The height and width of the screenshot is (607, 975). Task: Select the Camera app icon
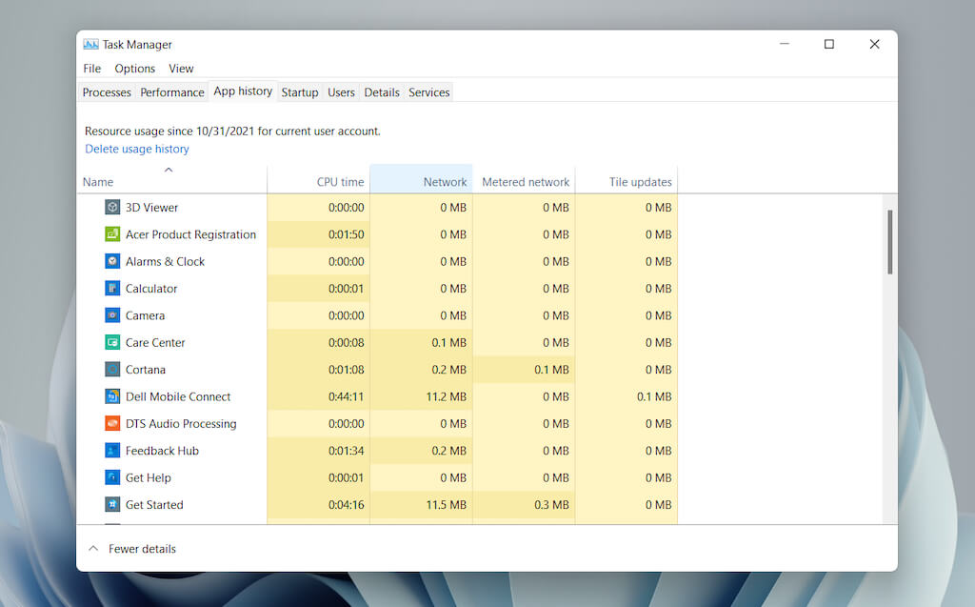[112, 315]
